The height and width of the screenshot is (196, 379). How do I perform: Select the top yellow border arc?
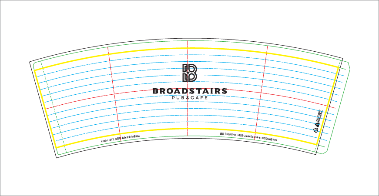click(x=148, y=50)
